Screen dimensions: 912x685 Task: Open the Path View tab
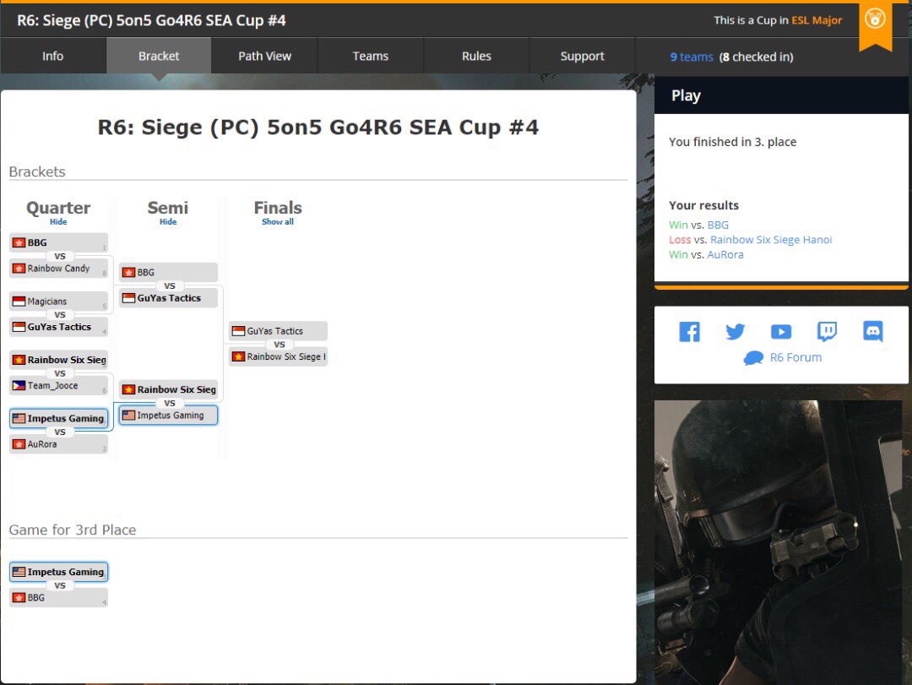pos(264,56)
